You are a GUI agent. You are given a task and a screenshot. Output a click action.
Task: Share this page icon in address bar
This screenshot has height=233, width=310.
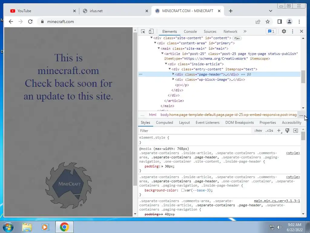[258, 22]
